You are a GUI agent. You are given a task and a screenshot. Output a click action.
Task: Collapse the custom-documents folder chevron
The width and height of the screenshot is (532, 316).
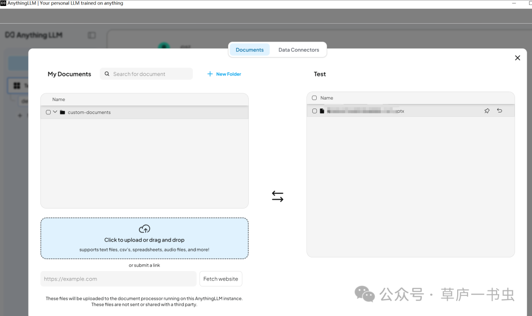coord(55,112)
